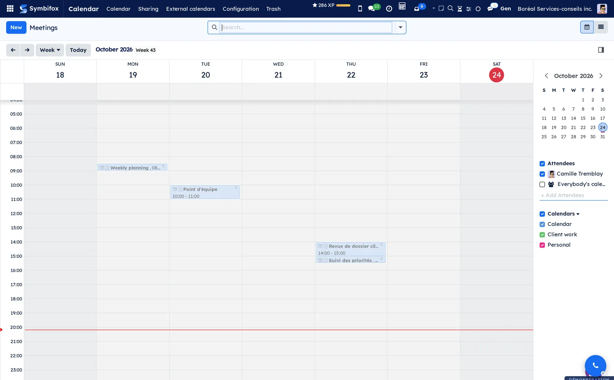Expand the search options dropdown arrow
Viewport: 614px width, 380px height.
pos(400,27)
